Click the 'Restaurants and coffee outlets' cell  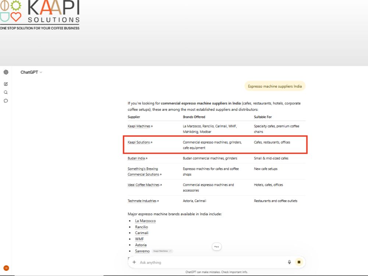coord(276,201)
